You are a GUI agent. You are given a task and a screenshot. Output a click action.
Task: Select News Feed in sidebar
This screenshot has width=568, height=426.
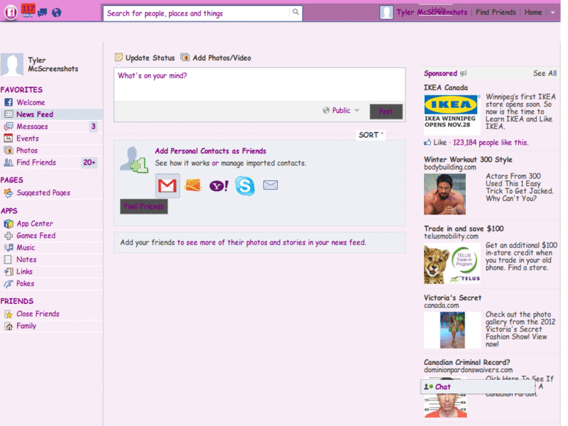click(x=51, y=114)
